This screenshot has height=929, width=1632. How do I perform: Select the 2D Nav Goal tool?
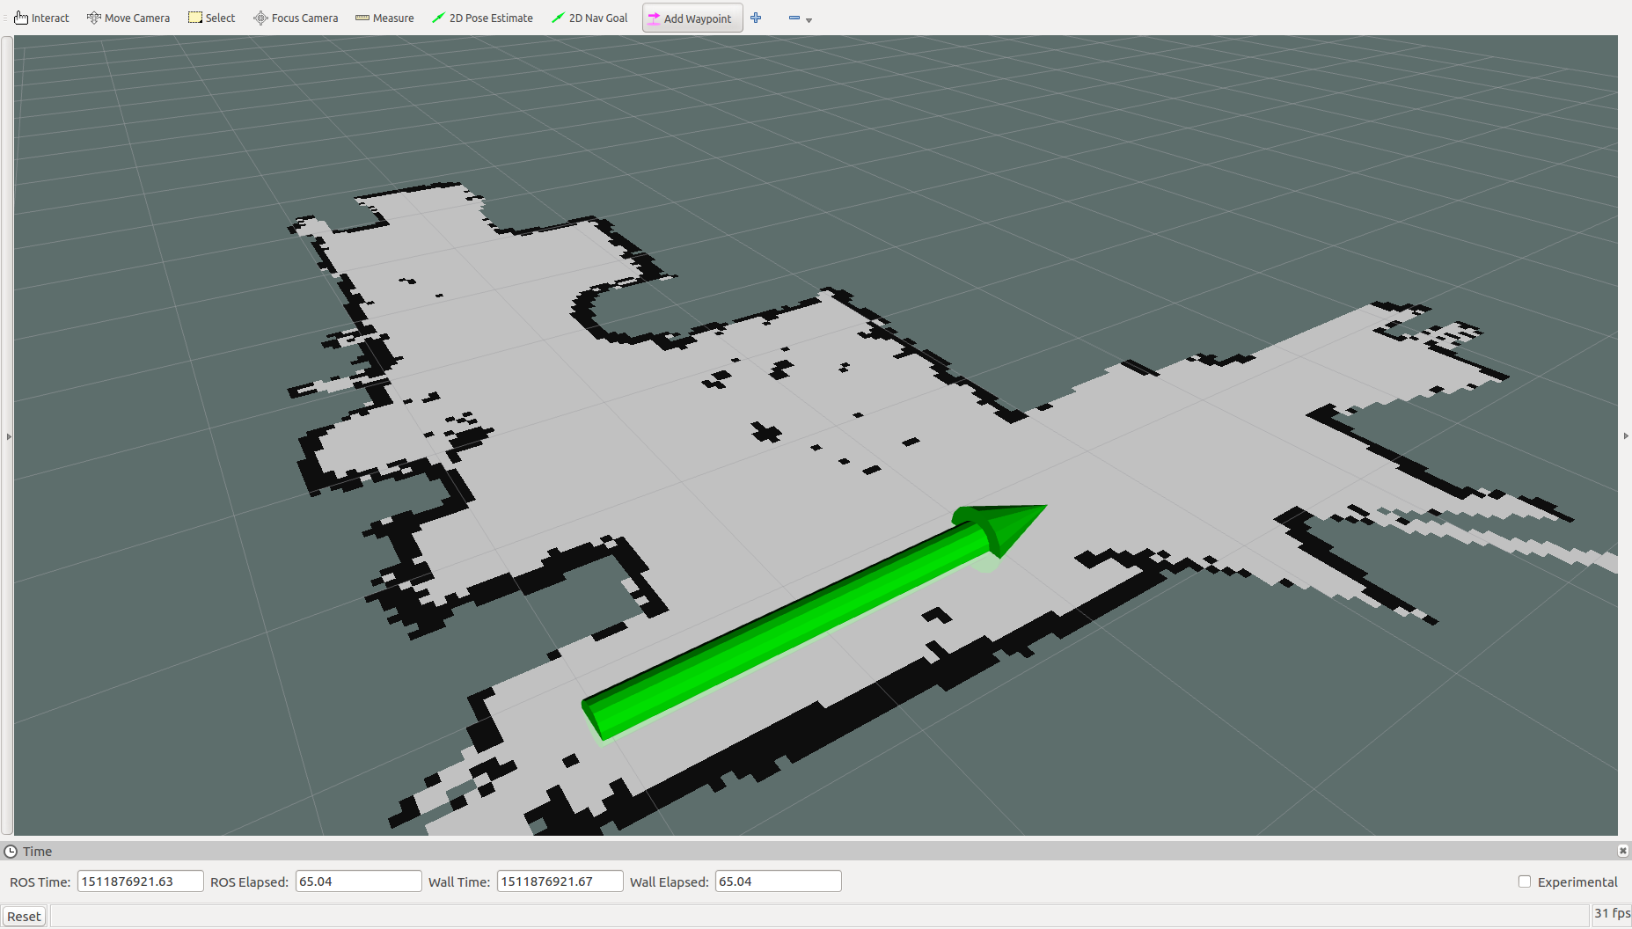(x=589, y=18)
